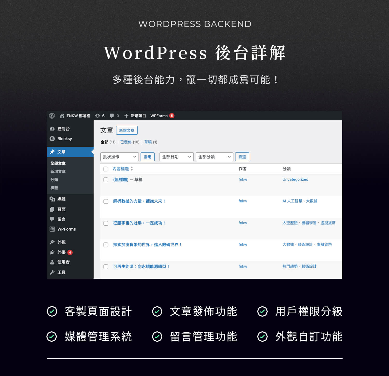Click checkmark icon beside 媒體管理系統

pos(52,337)
